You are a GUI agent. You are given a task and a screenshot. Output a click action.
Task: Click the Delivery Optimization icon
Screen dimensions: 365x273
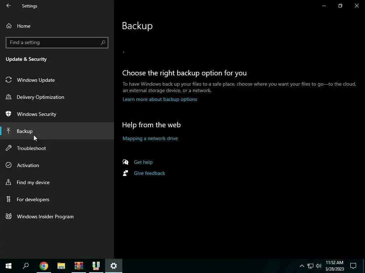(x=9, y=97)
